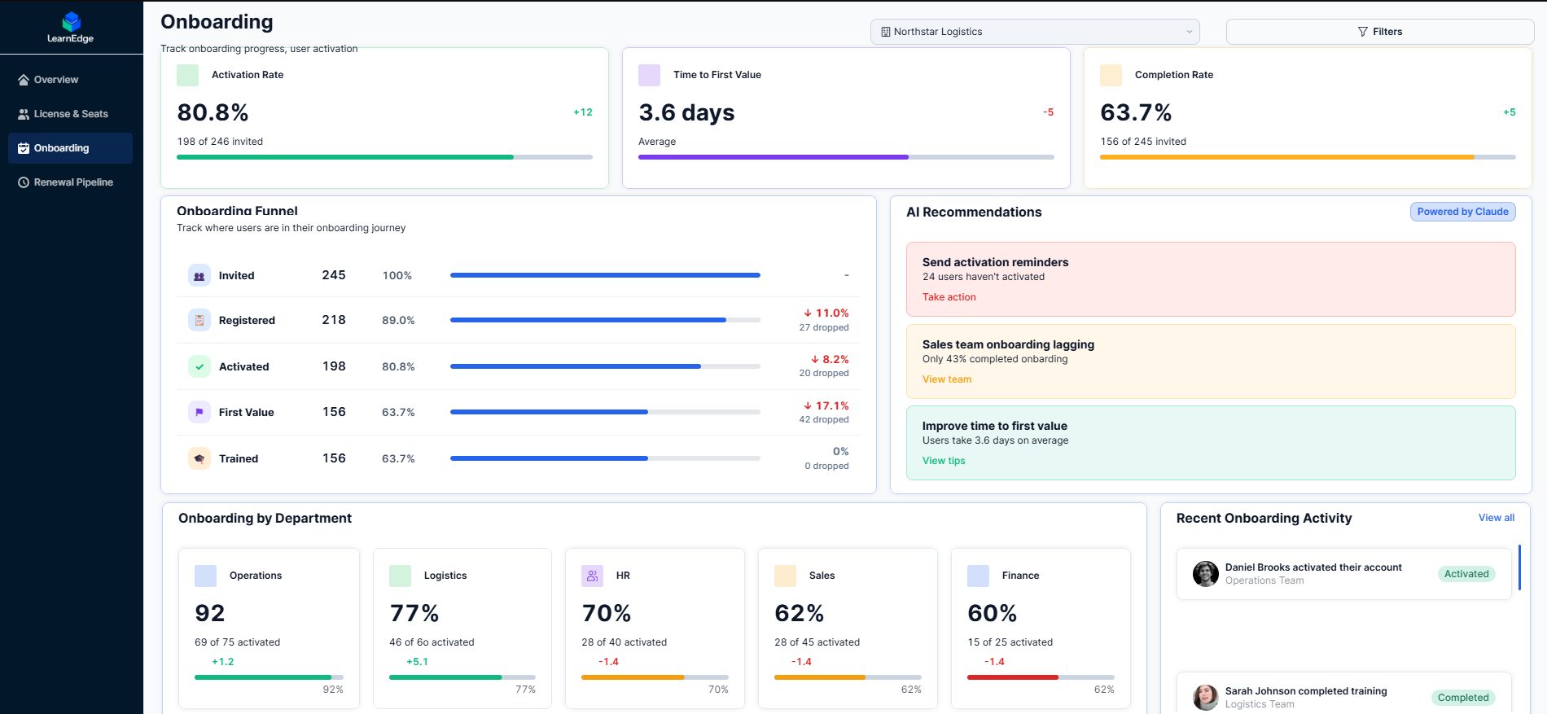The width and height of the screenshot is (1547, 714).
Task: Click the 11.0% drop value in Registered row
Action: (826, 313)
